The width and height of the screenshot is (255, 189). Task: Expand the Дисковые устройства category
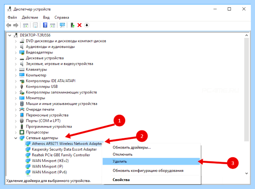click(16, 58)
